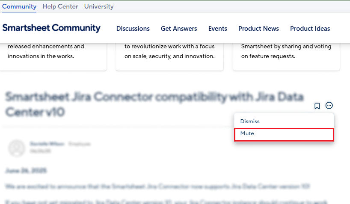Click the post author's avatar
The height and width of the screenshot is (204, 350).
17,148
